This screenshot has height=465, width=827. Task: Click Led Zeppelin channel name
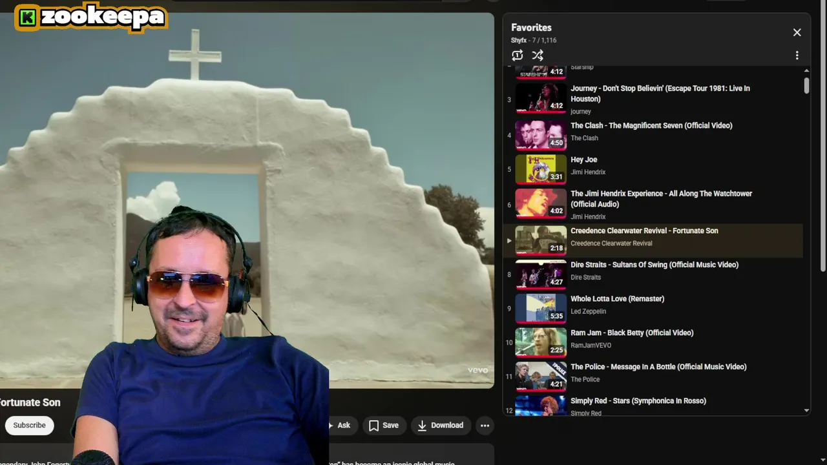(x=588, y=311)
